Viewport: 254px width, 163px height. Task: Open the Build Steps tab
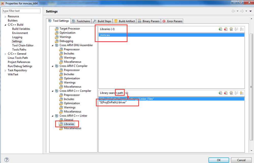pyautogui.click(x=102, y=21)
